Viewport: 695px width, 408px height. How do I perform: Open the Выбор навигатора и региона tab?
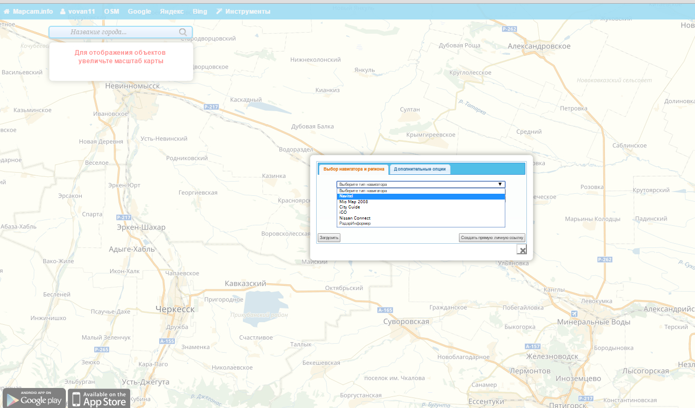click(354, 169)
